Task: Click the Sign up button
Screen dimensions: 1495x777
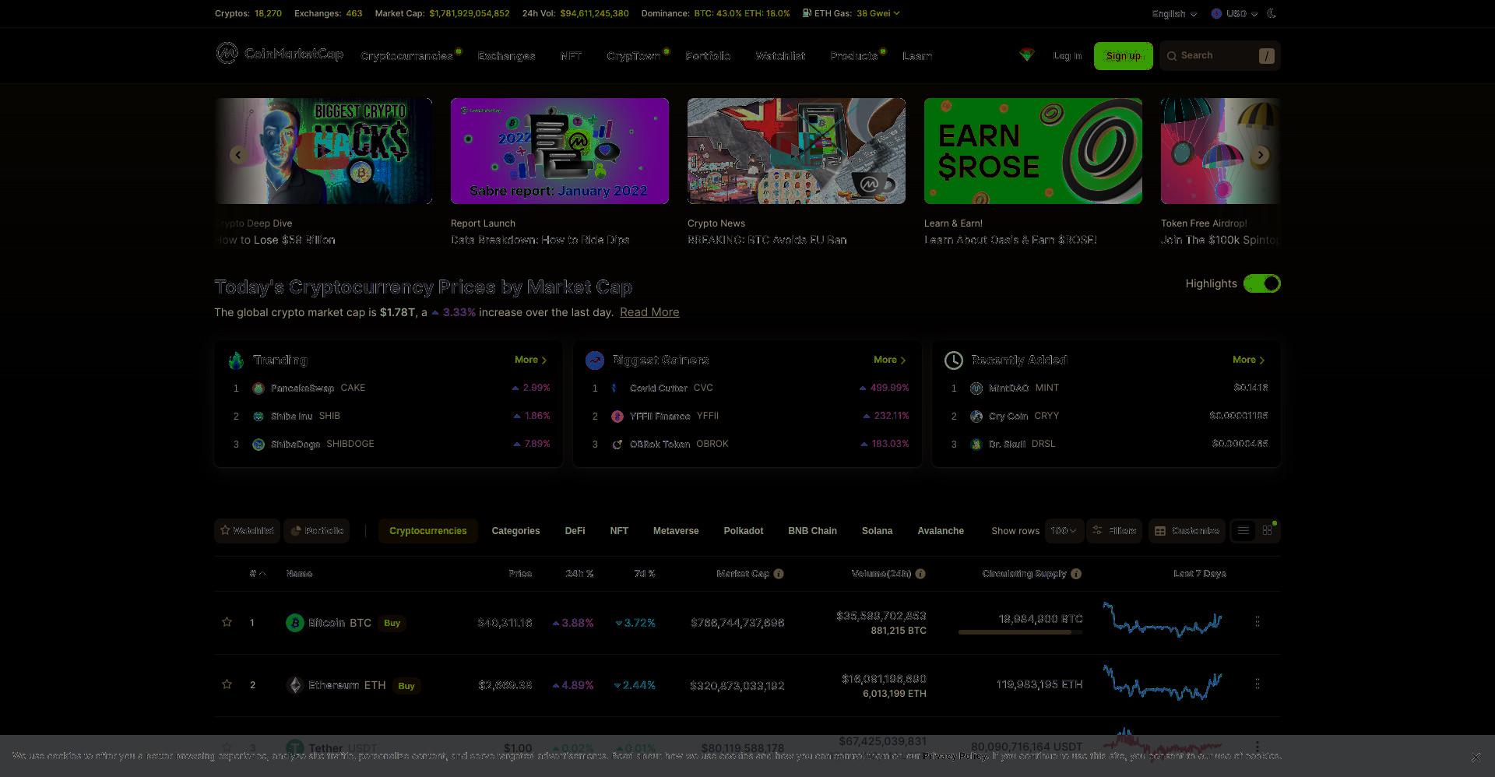Action: [1123, 56]
